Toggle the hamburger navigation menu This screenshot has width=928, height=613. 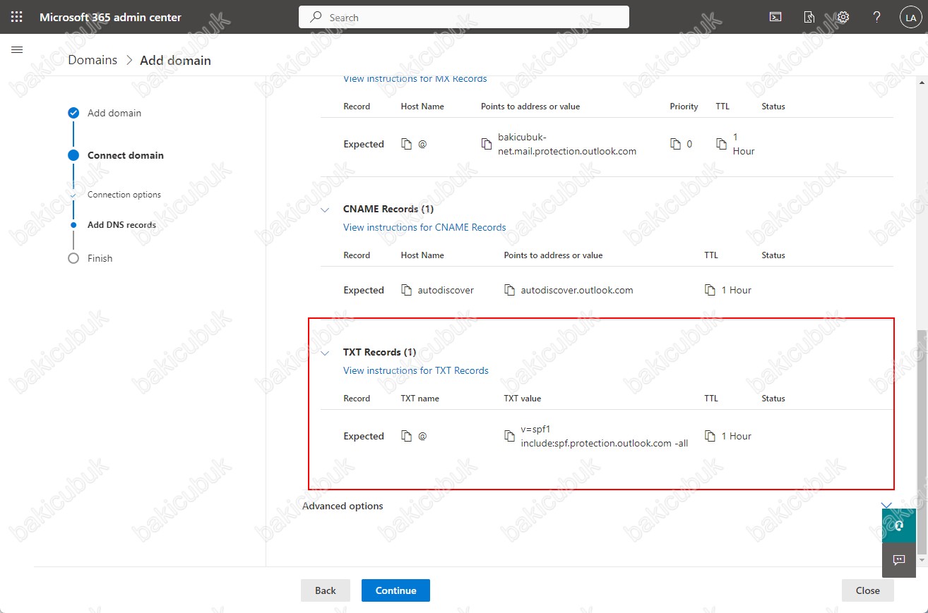point(17,49)
